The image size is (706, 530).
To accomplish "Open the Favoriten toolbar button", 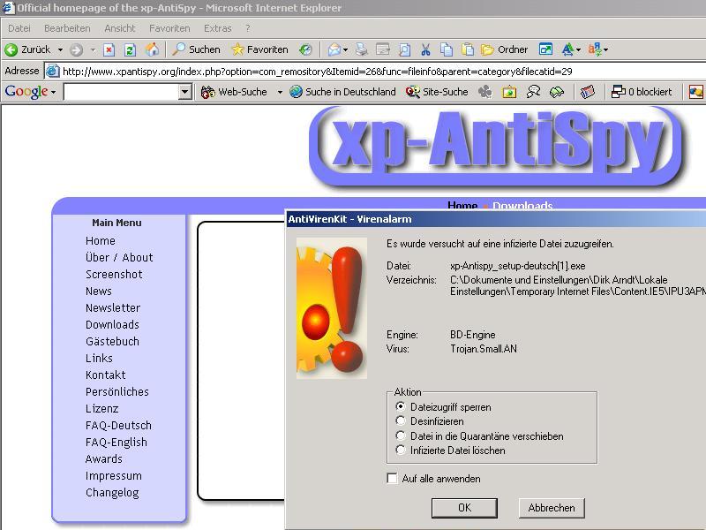I will [259, 49].
